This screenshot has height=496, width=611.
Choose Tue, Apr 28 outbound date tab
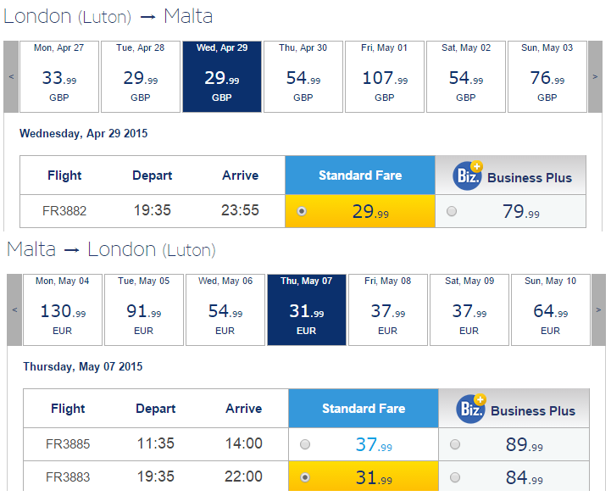[141, 77]
